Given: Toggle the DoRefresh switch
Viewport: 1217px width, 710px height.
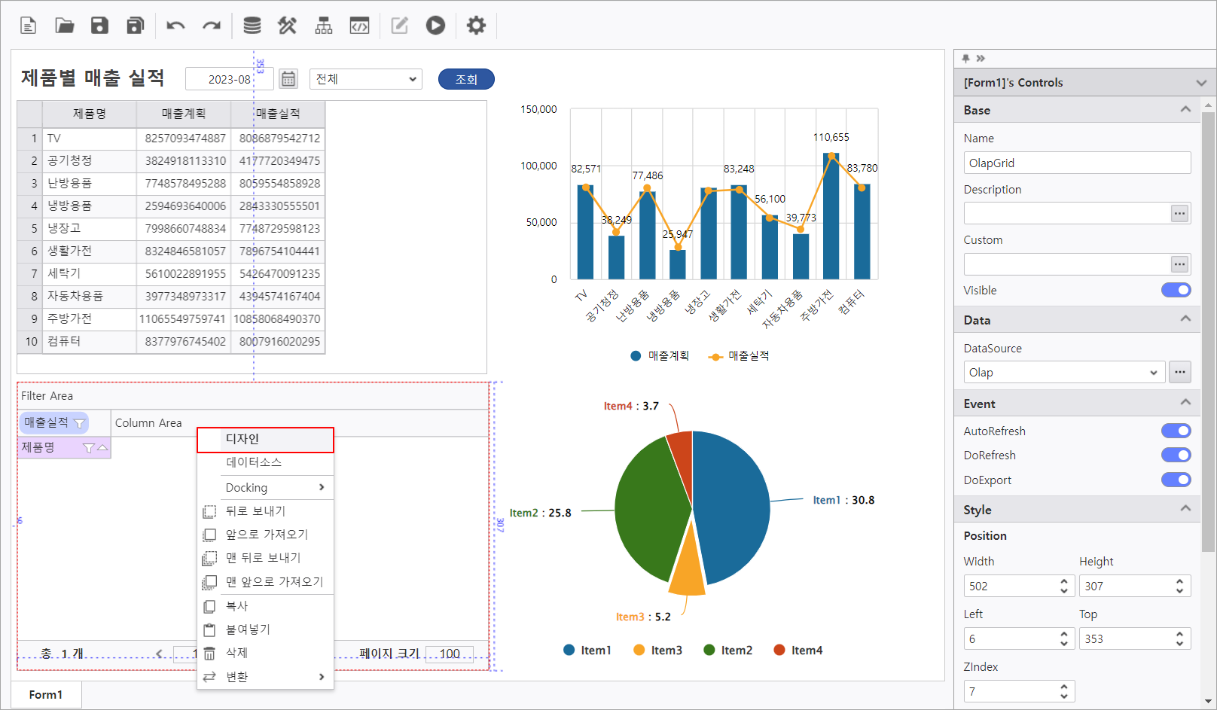Looking at the screenshot, I should 1176,455.
